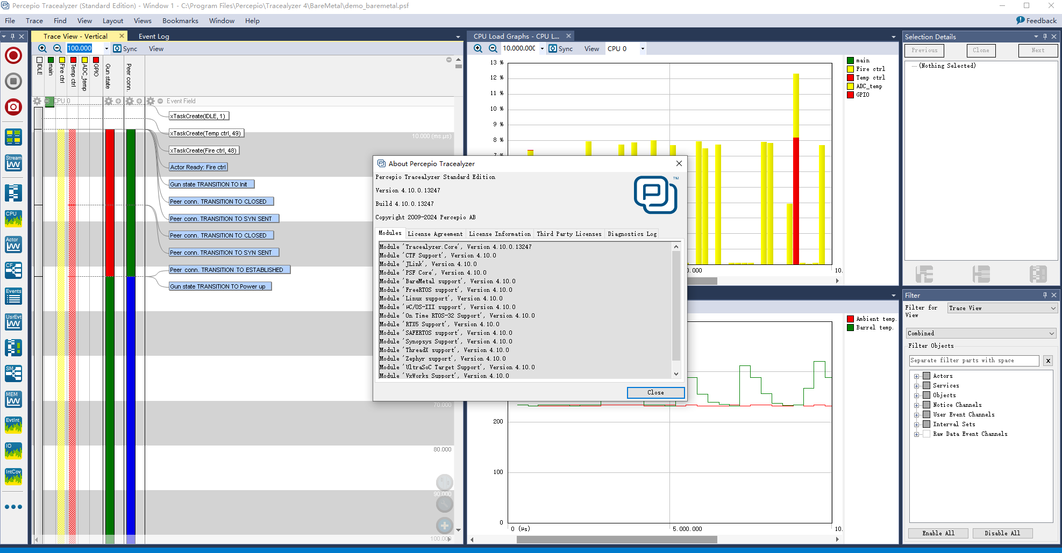
Task: Toggle Sync in Trace View toolbar
Action: (125, 48)
